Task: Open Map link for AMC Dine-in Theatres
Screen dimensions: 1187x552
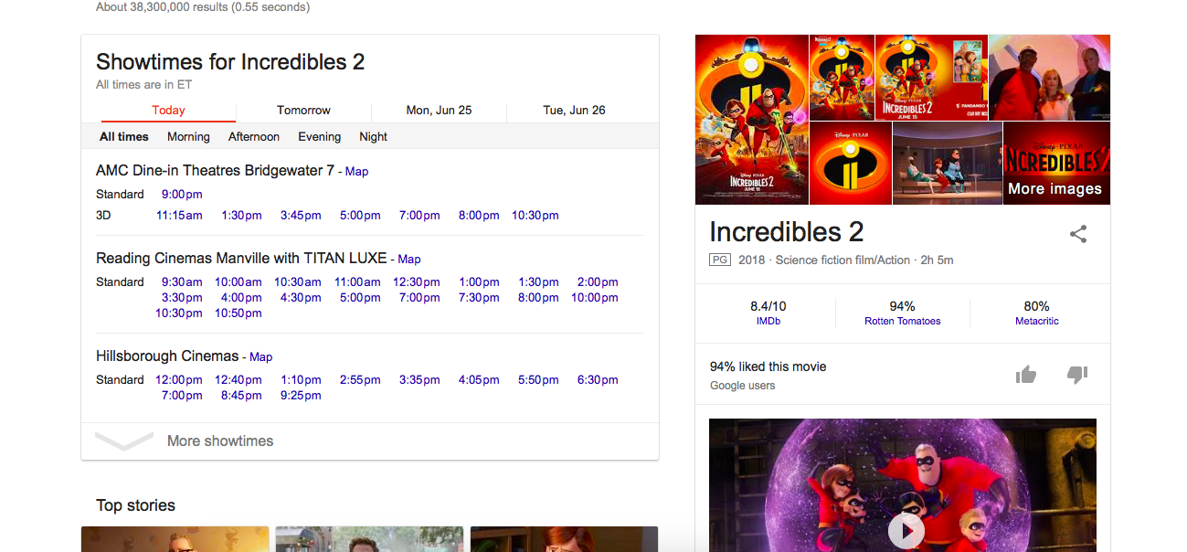Action: (x=356, y=172)
